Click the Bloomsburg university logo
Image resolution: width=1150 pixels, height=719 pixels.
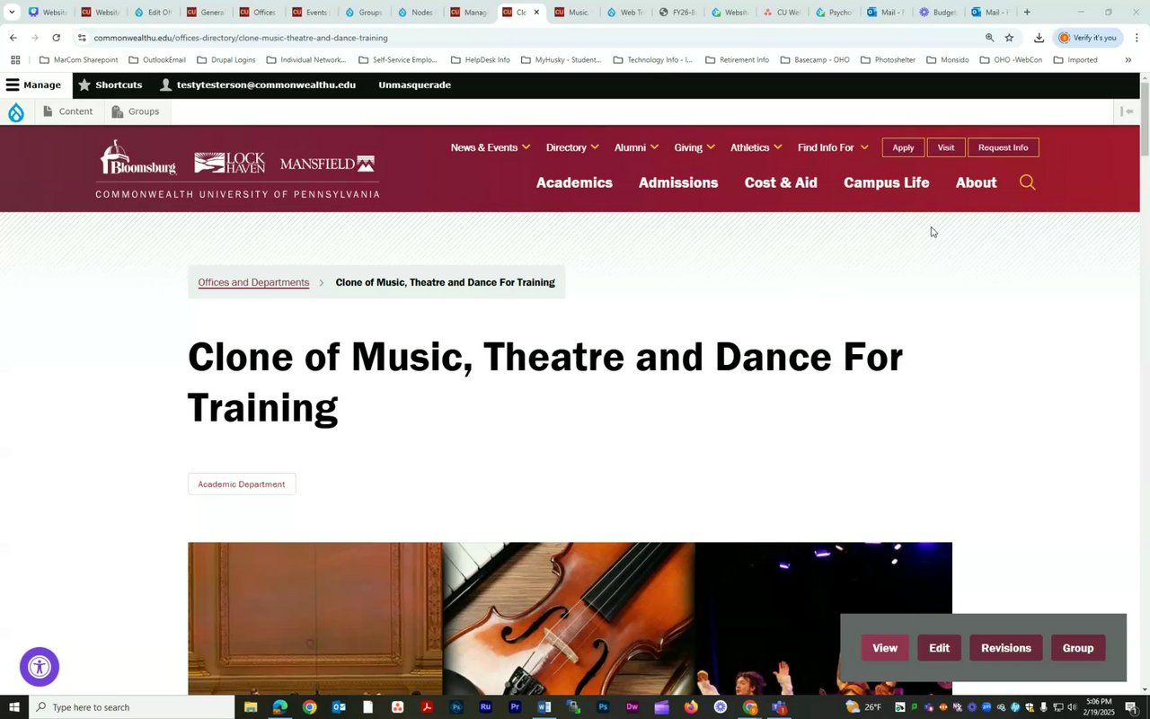(138, 158)
